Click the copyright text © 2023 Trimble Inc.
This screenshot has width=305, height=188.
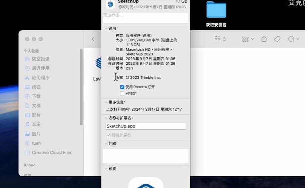143,78
